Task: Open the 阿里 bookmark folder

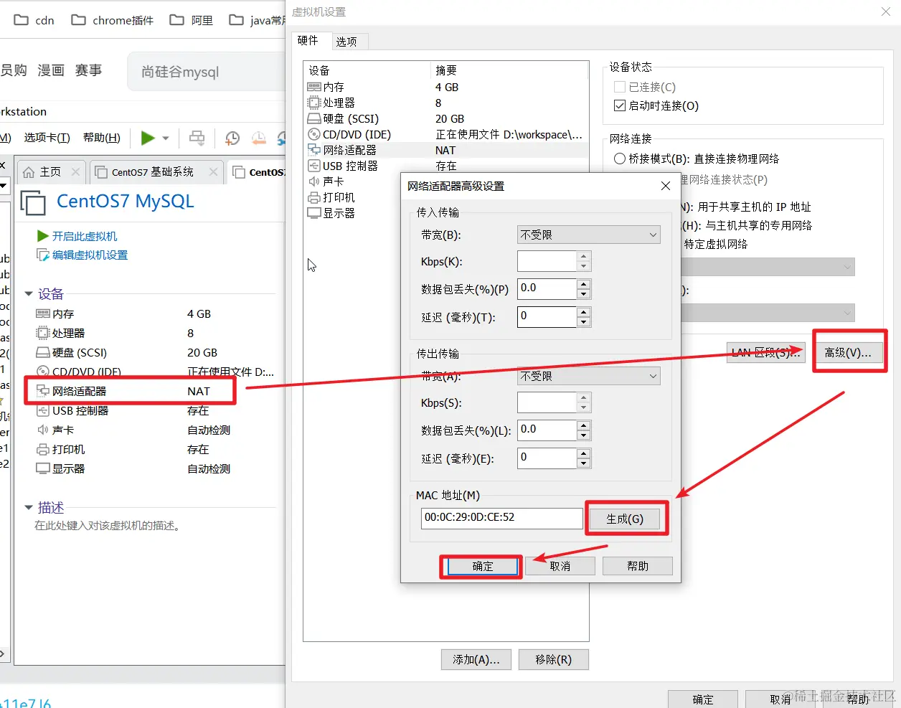Action: coord(192,20)
